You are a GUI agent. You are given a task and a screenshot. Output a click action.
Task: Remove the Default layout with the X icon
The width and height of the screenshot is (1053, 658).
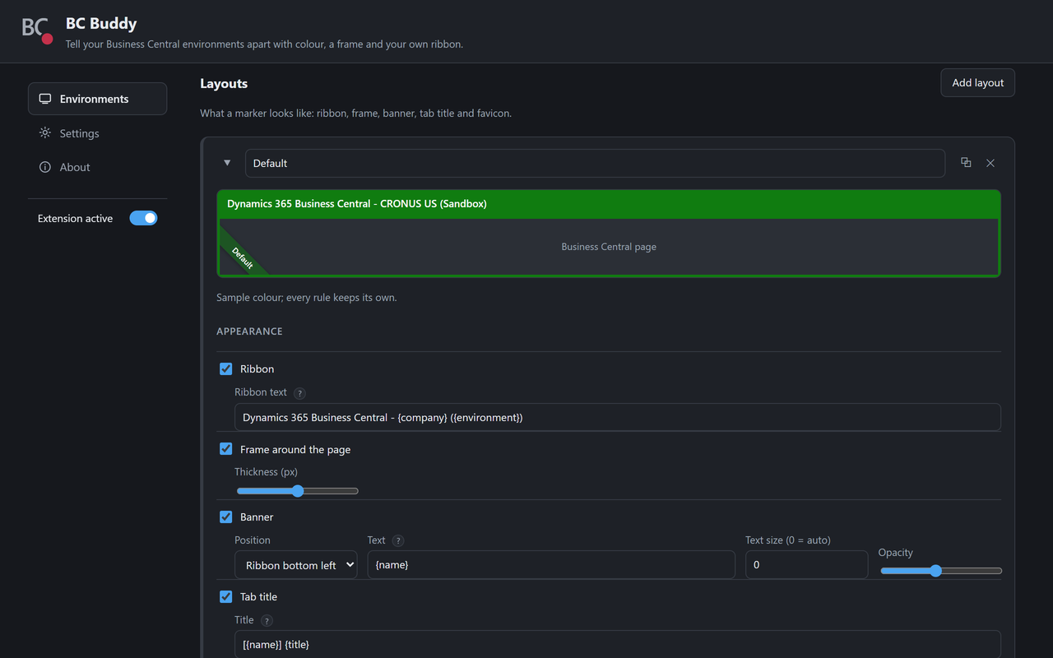coord(990,163)
